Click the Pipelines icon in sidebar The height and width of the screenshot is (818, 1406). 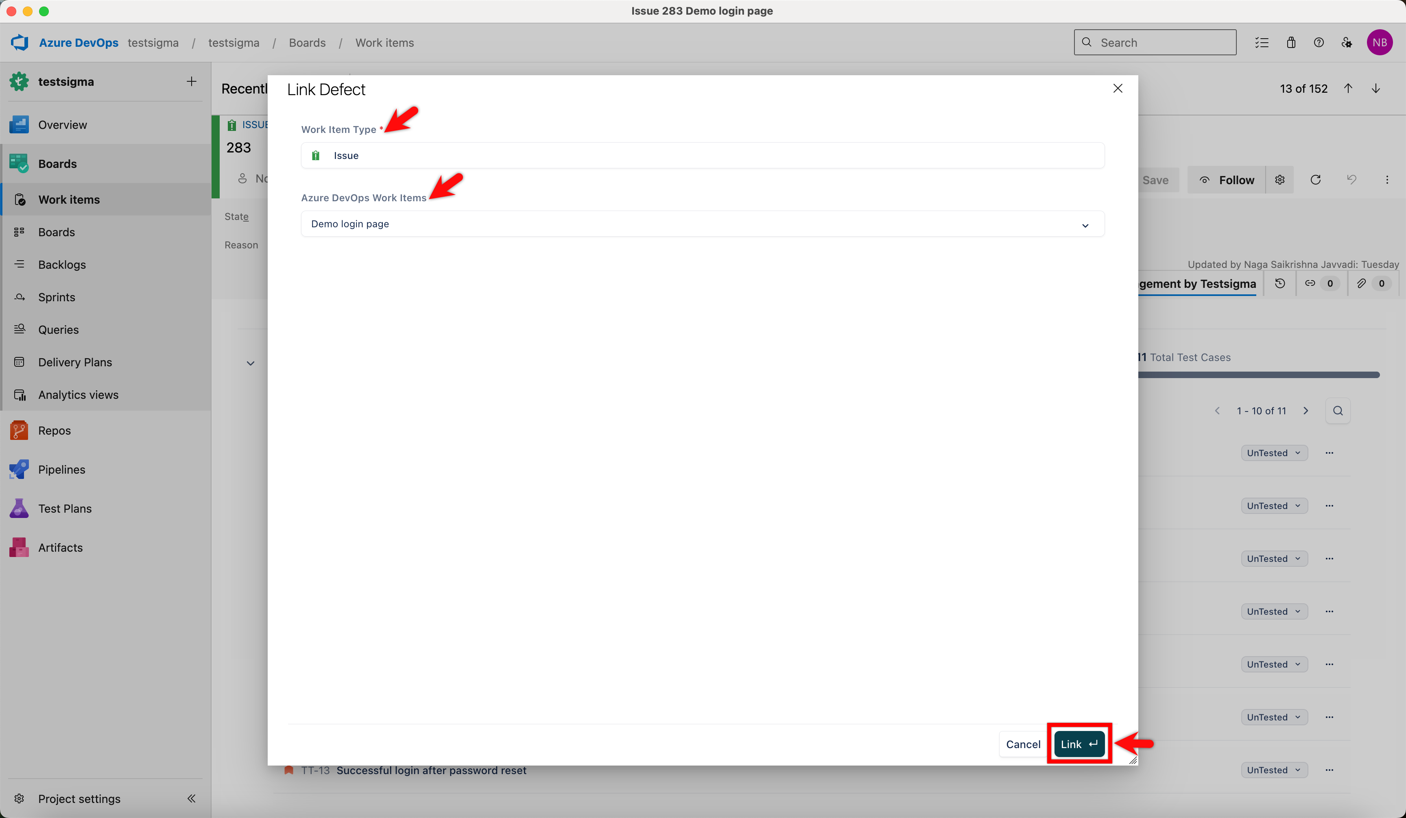[19, 470]
